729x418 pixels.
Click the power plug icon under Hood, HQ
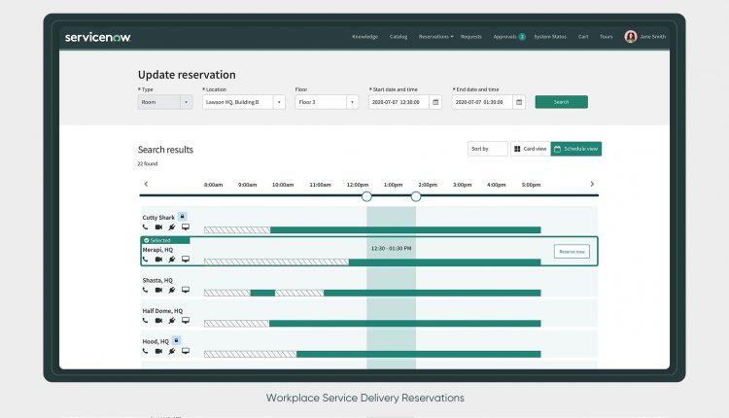pyautogui.click(x=171, y=351)
